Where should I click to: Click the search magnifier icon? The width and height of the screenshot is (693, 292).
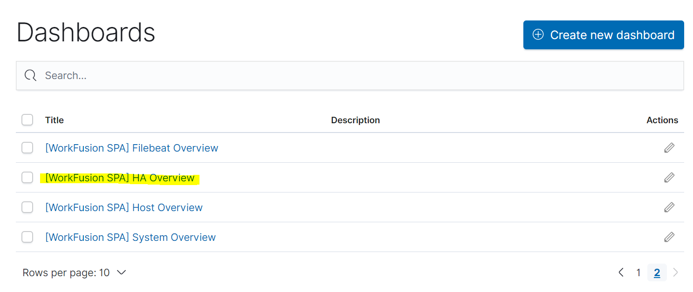pos(31,75)
